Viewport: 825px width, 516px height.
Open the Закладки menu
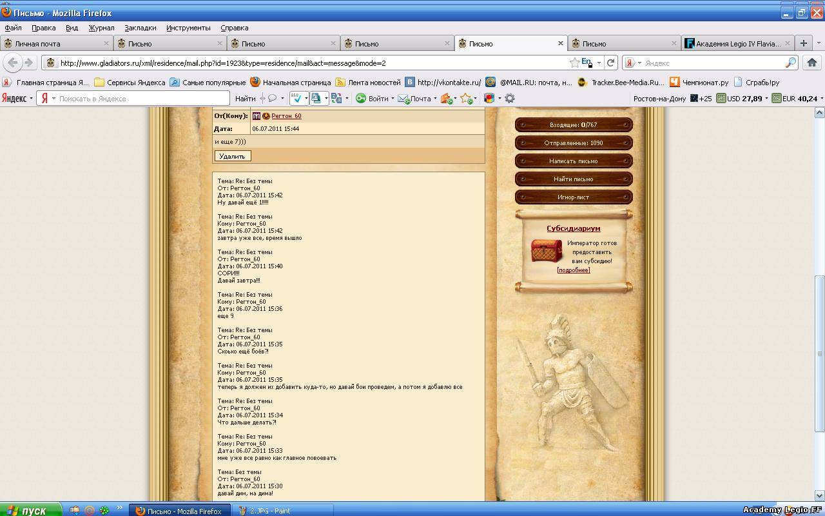[x=141, y=28]
